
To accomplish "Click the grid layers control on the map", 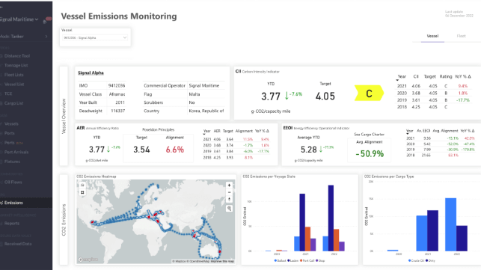I will click(x=82, y=192).
